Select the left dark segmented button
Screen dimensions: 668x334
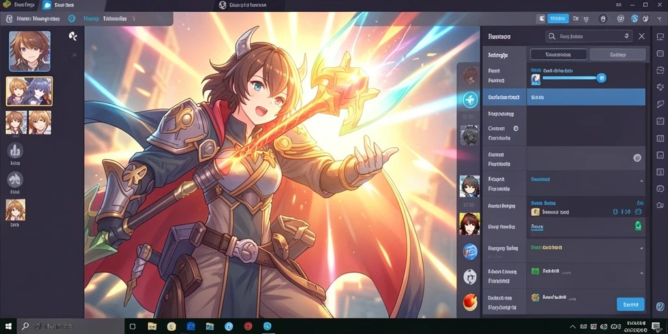pos(558,55)
